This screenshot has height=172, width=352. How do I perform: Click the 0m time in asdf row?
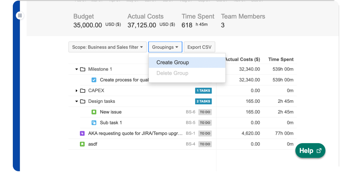tap(290, 144)
